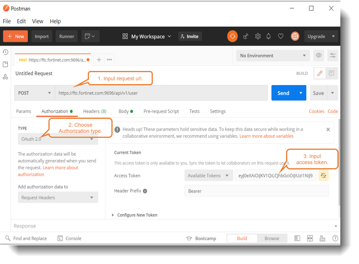Open the No Environment dropdown
The width and height of the screenshot is (359, 264).
pyautogui.click(x=273, y=55)
